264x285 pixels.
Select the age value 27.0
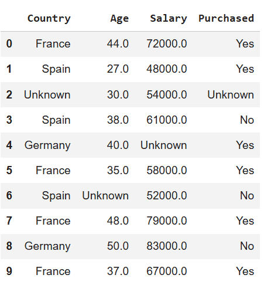point(118,69)
